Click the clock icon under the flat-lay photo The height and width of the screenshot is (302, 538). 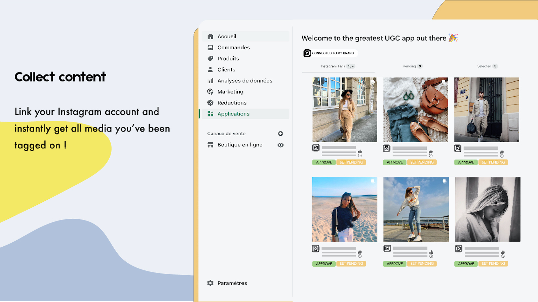coord(431,155)
